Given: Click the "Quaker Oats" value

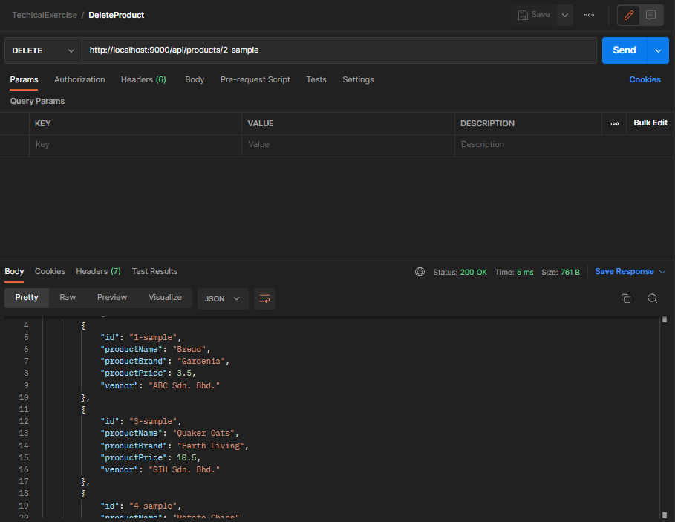Looking at the screenshot, I should [203, 434].
